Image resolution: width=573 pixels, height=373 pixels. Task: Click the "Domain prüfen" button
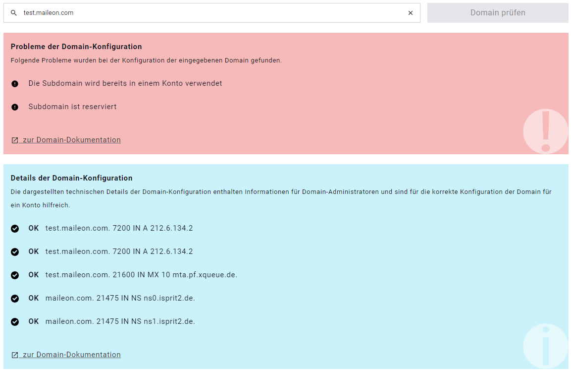[x=498, y=13]
